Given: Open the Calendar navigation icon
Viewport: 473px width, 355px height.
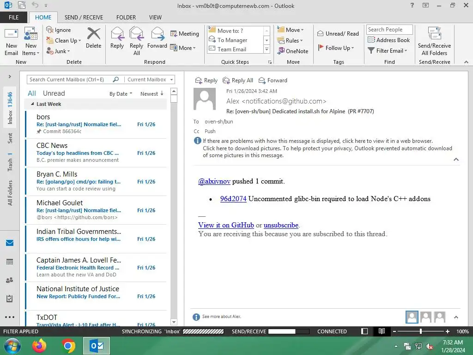Looking at the screenshot, I should tap(10, 262).
